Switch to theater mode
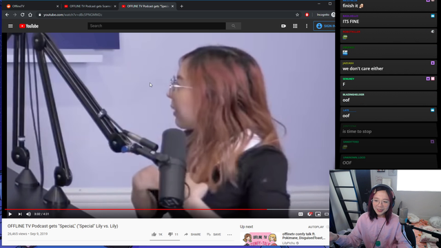Screen dimensions: 441x248 pos(327,214)
